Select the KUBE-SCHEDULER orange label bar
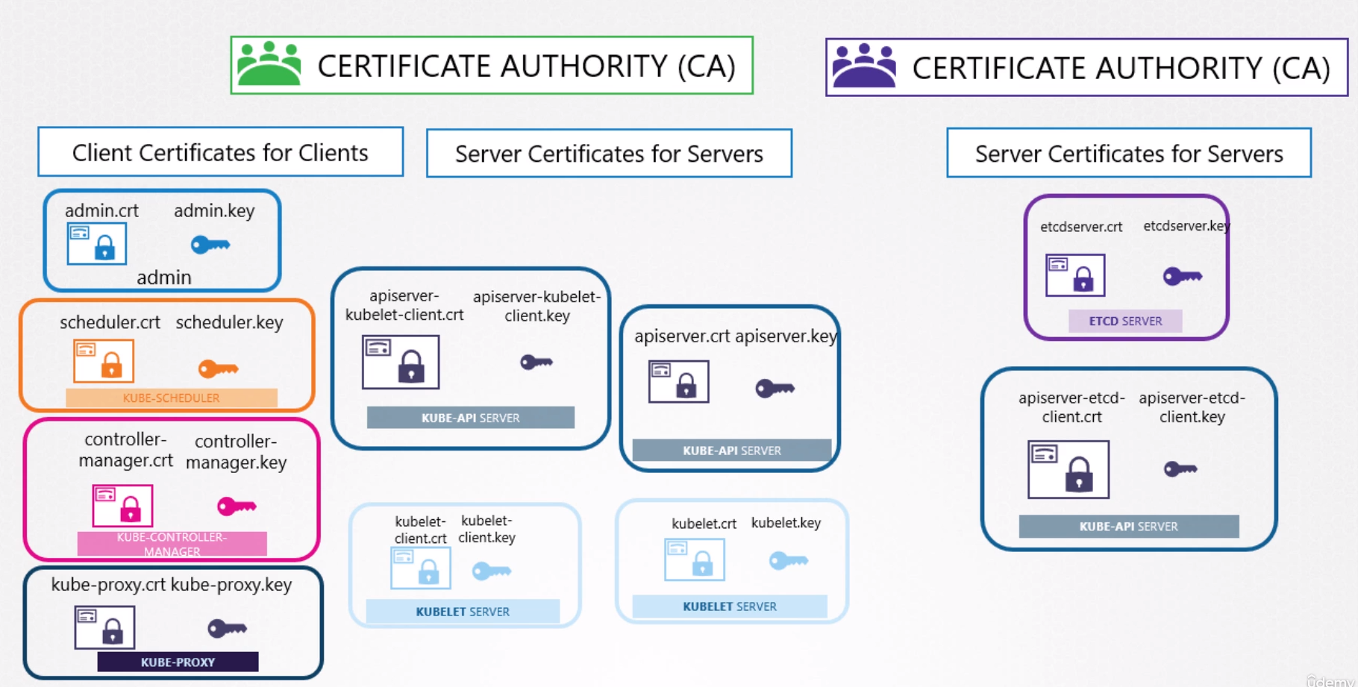The image size is (1358, 687). pos(171,398)
